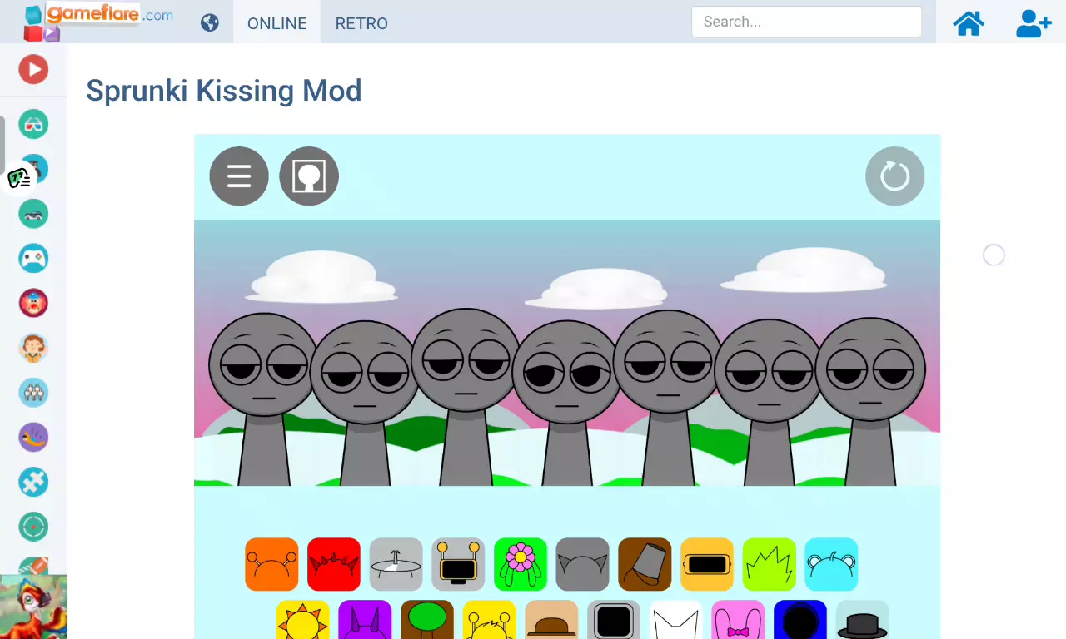
Task: Pick the orange antennae character icon
Action: click(271, 564)
